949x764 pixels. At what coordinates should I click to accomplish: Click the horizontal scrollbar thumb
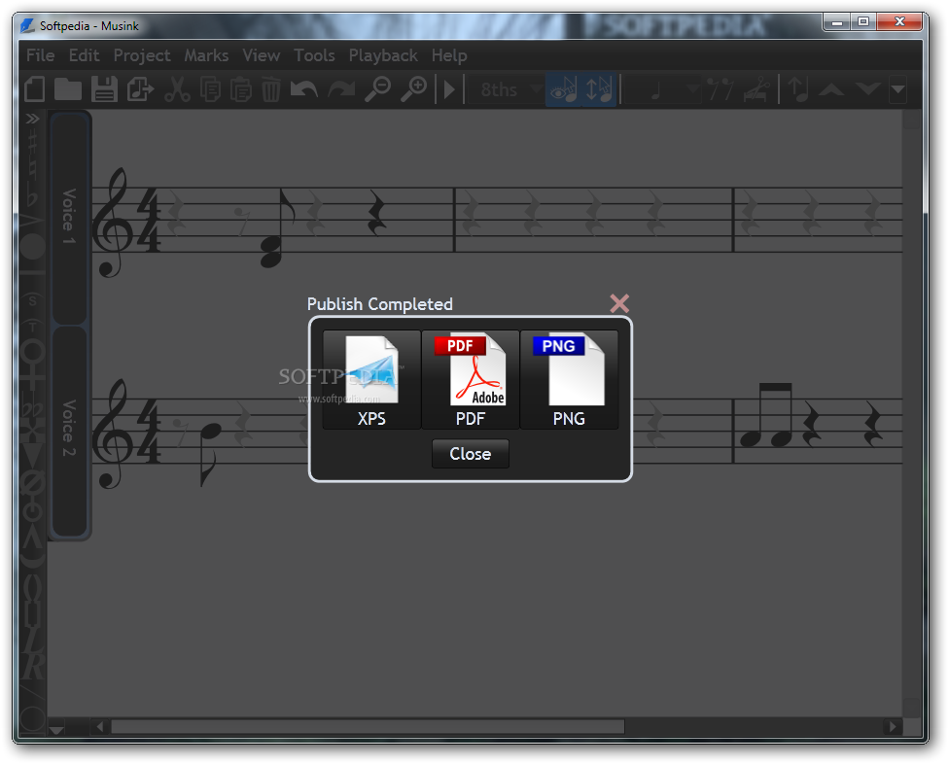[x=368, y=726]
